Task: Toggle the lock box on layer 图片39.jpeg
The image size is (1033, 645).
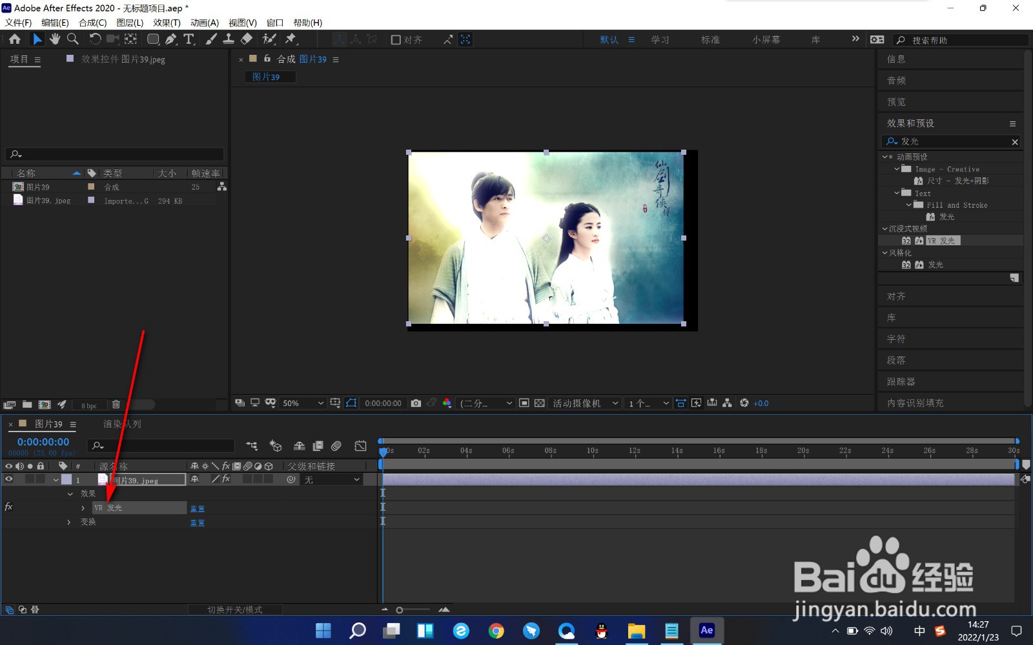Action: pos(40,479)
